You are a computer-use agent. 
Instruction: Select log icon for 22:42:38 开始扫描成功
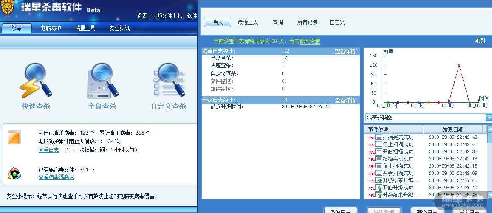(379, 151)
